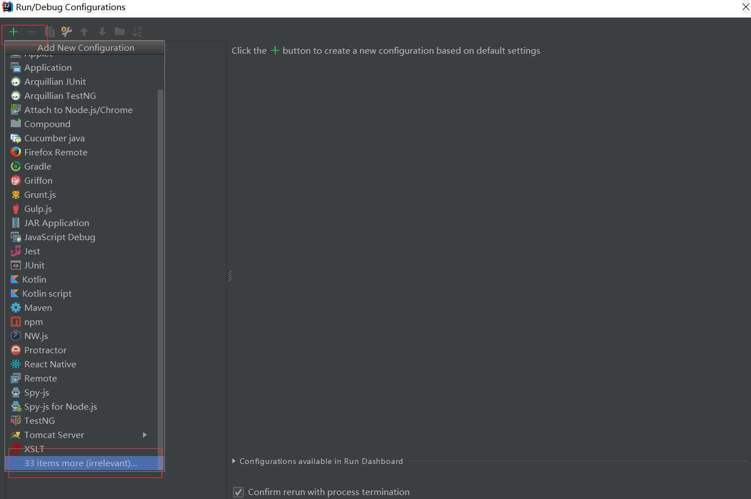Expand the Tomcat Server submenu arrow
751x499 pixels.
coord(145,435)
